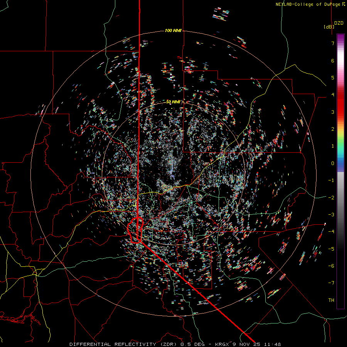This screenshot has height=347, width=347.
Task: Click the 3 value on the color scale
Action: tap(333, 112)
